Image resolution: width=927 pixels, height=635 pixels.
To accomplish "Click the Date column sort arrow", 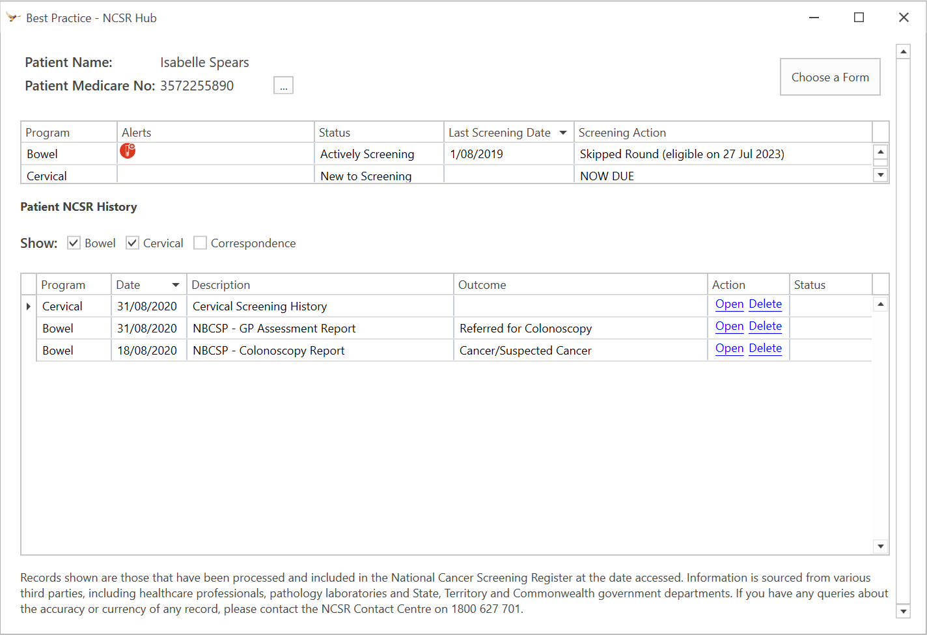I will [176, 285].
